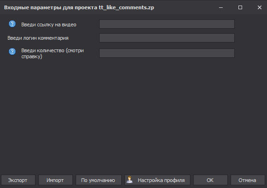Image resolution: width=267 pixels, height=188 pixels.
Task: Click the Импорт button
Action: pyautogui.click(x=55, y=180)
